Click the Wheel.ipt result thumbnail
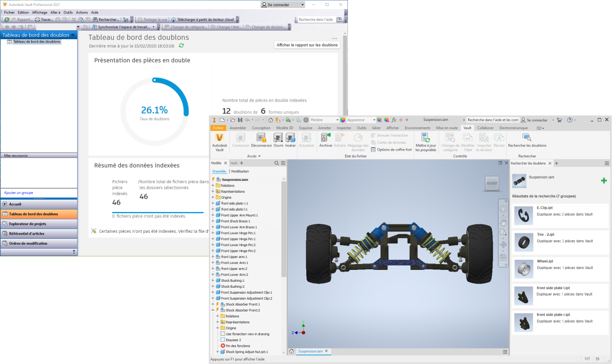This screenshot has height=364, width=612. tap(524, 269)
